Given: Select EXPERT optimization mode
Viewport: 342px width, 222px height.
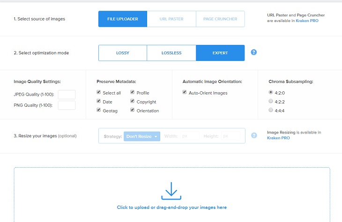Looking at the screenshot, I should 220,53.
